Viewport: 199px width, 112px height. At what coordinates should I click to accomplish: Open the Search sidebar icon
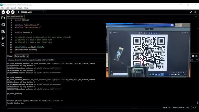tap(3, 45)
